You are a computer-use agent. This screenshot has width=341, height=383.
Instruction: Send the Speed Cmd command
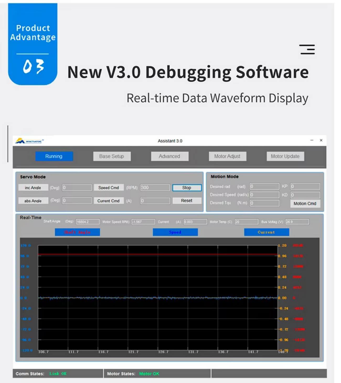pos(109,188)
